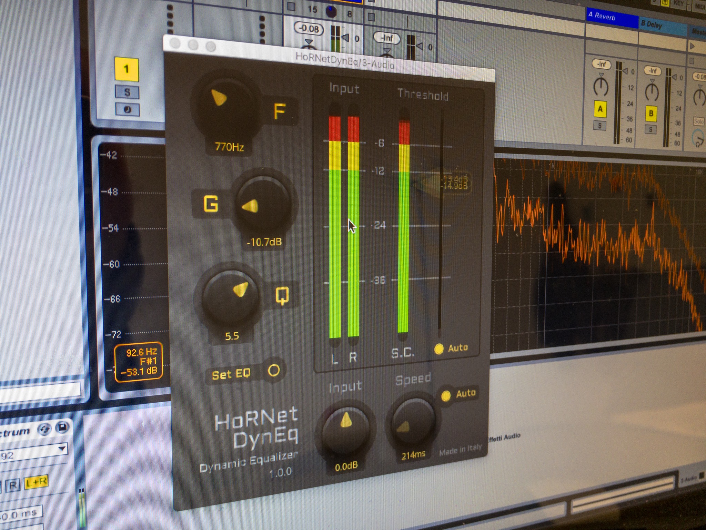Click the 5.5 Q value field
The width and height of the screenshot is (706, 530).
point(232,336)
